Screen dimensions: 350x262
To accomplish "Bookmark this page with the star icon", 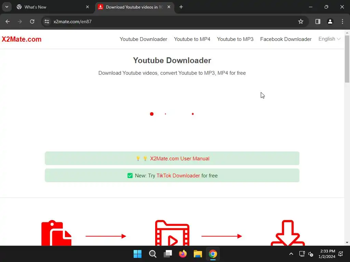I will [301, 21].
